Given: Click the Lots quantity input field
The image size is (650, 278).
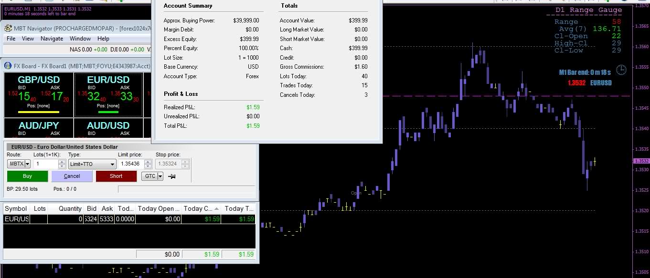Looking at the screenshot, I should [46, 164].
